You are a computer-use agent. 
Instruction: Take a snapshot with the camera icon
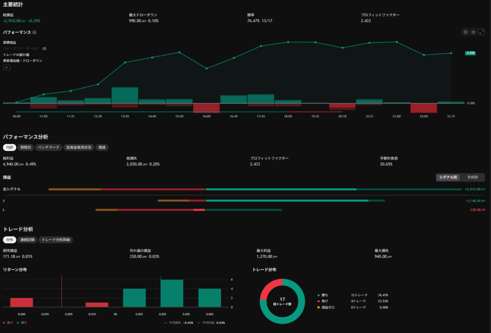[473, 32]
